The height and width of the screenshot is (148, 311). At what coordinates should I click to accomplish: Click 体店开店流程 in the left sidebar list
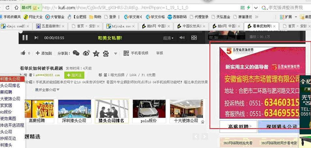coord(12,125)
